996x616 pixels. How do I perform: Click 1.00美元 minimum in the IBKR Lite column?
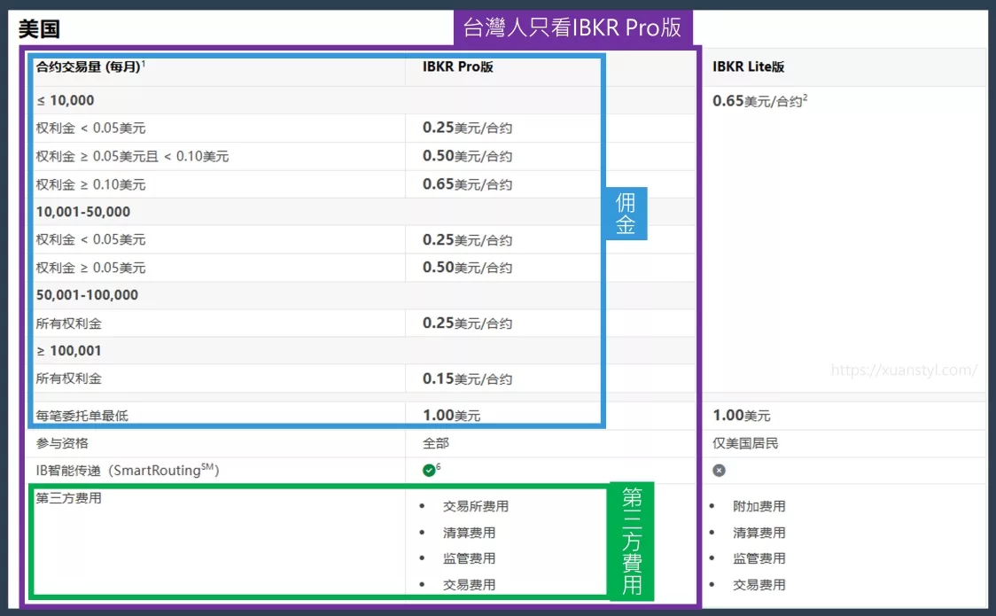coord(742,416)
